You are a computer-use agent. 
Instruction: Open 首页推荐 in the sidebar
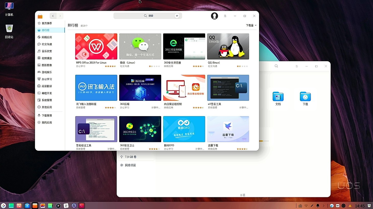pos(47,23)
